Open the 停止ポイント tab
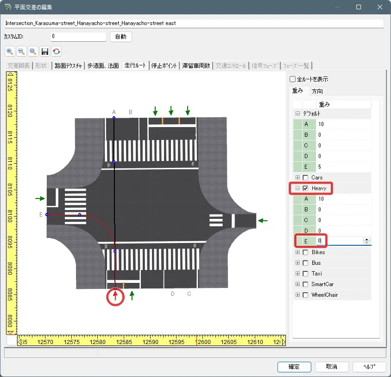This screenshot has height=377, width=391. click(164, 66)
